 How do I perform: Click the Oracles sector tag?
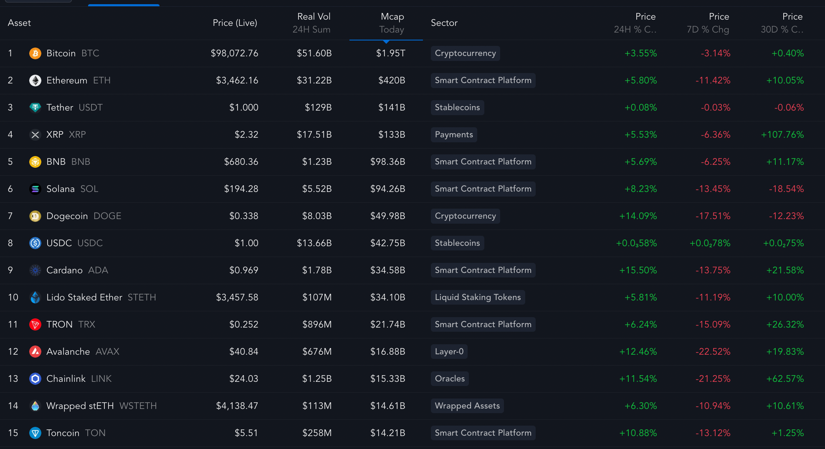450,379
